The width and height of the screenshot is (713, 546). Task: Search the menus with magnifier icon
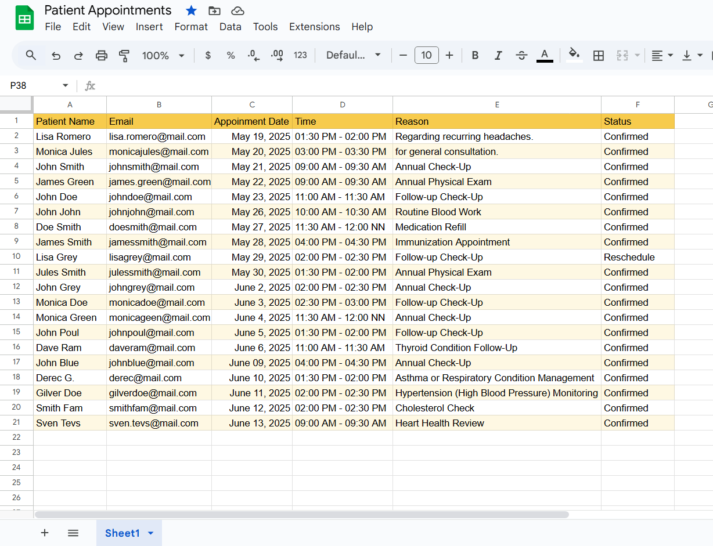[31, 55]
